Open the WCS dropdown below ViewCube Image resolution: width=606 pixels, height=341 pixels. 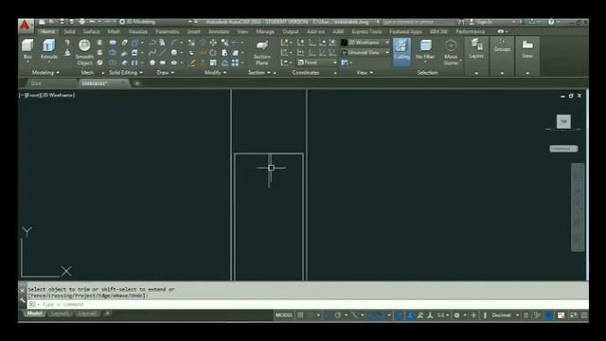point(563,149)
